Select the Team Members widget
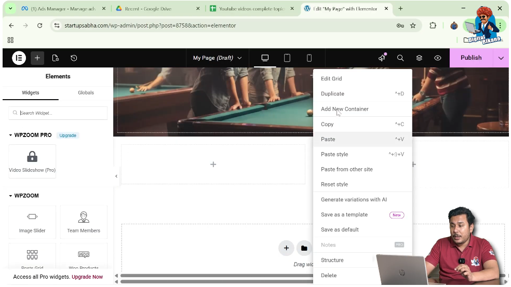This screenshot has width=511, height=287. [x=84, y=222]
